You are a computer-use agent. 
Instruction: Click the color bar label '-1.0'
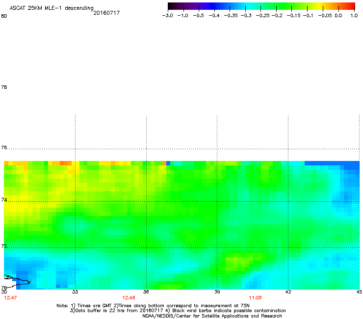coord(182,16)
